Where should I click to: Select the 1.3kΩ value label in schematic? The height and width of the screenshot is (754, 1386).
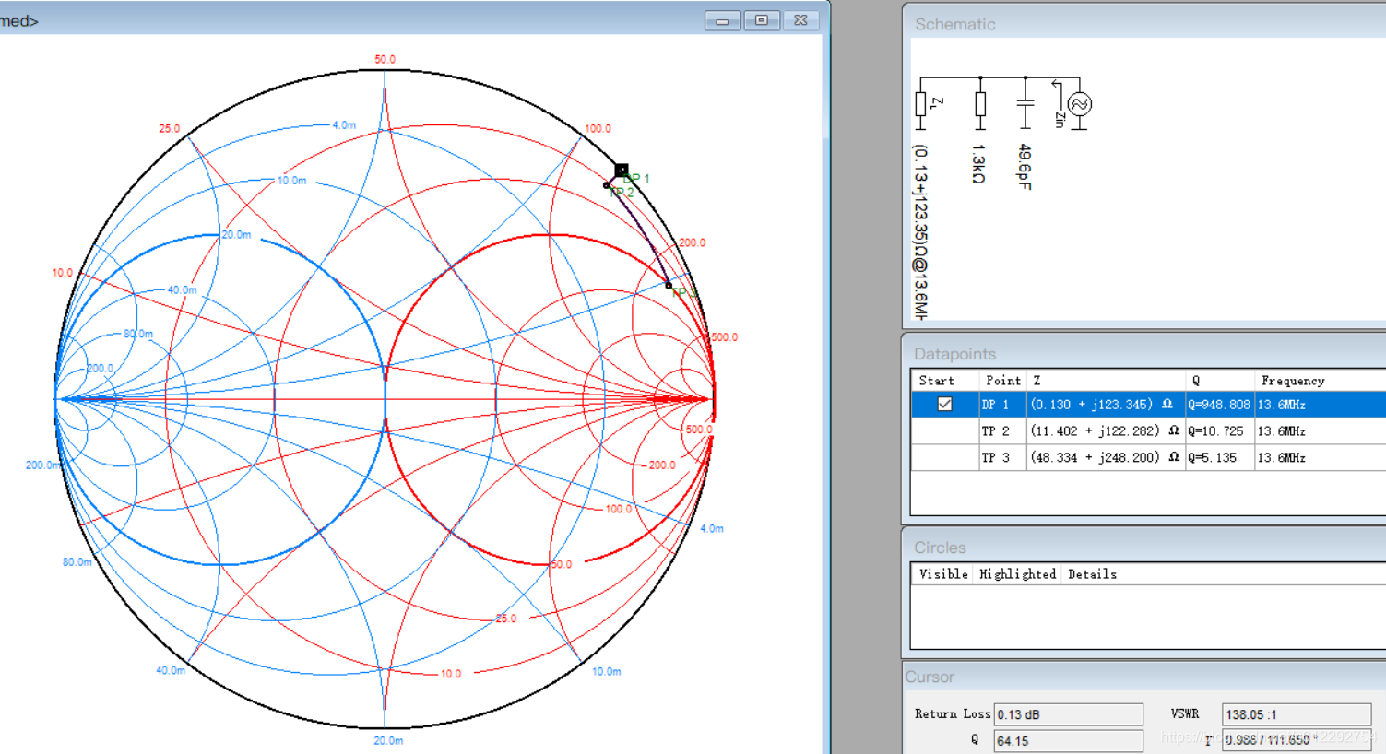point(979,163)
